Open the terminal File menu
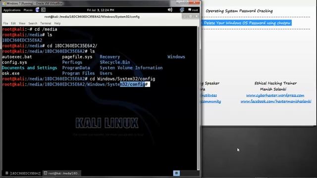Screen dimensions: 317x178 tap(5, 23)
